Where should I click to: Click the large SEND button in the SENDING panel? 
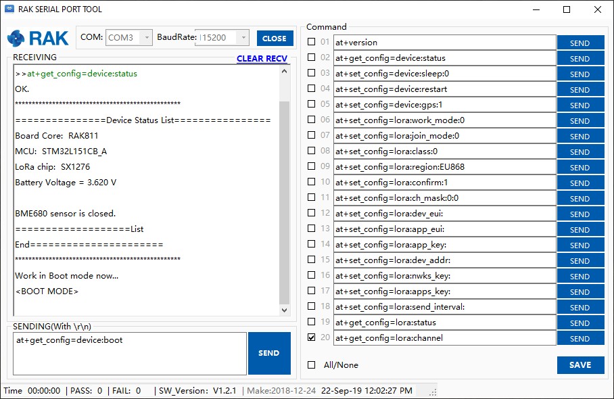tap(269, 352)
